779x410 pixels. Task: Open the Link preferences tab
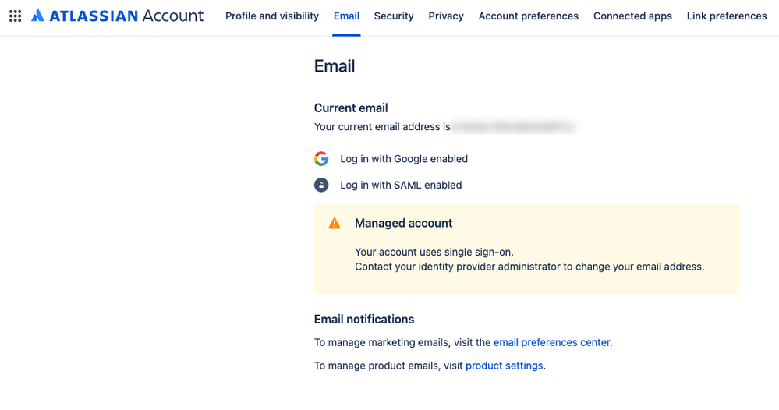(x=726, y=16)
